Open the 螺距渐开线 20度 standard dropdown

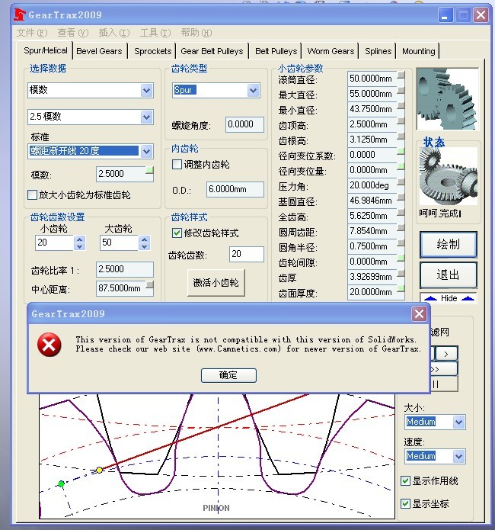(x=146, y=151)
